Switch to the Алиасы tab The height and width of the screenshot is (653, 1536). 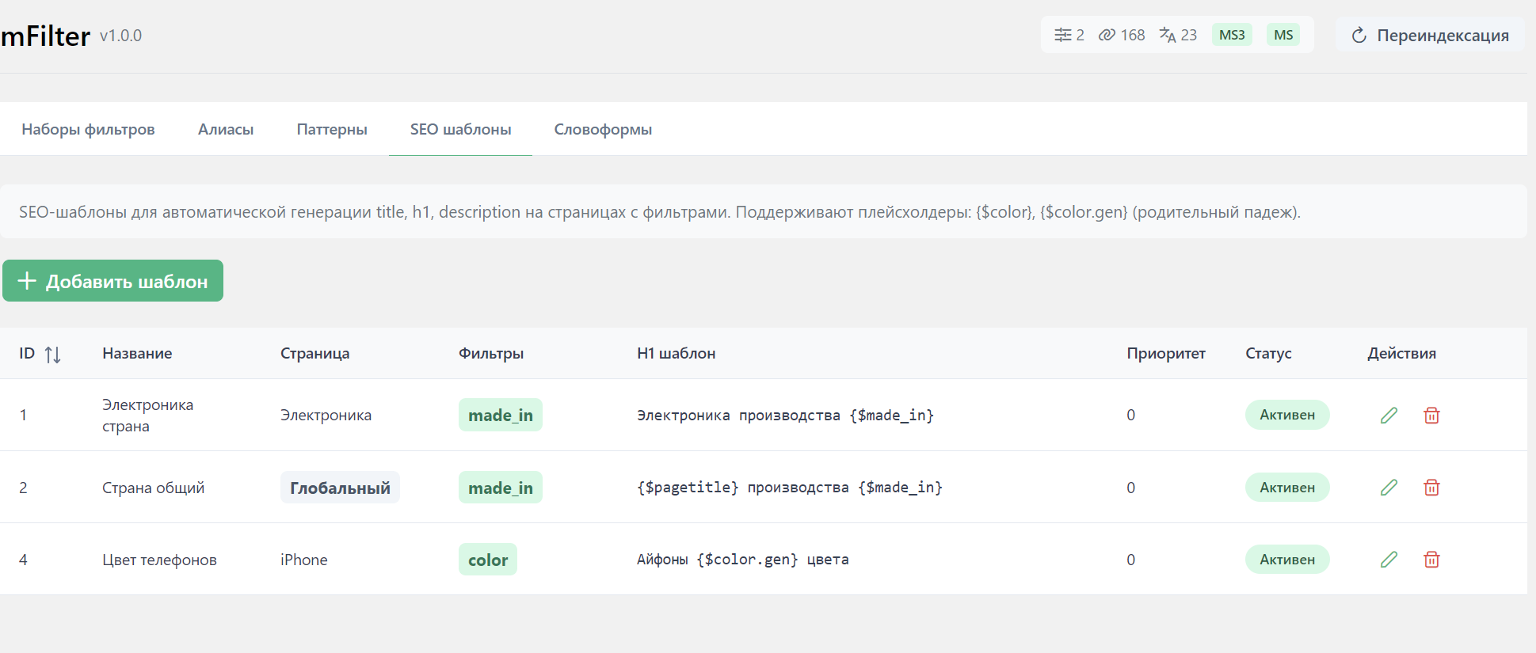[x=226, y=130]
